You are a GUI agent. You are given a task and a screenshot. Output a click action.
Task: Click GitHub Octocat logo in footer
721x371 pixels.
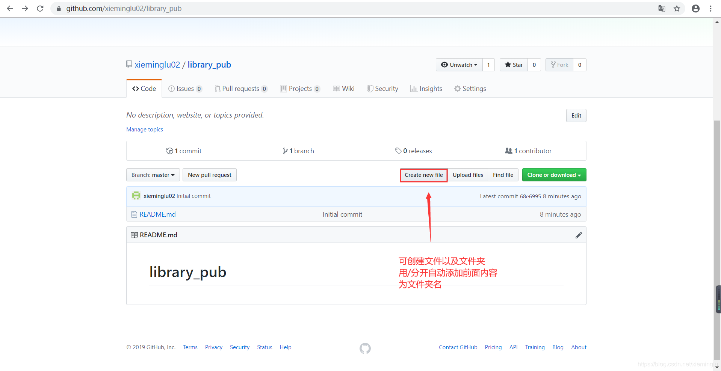[x=365, y=348]
